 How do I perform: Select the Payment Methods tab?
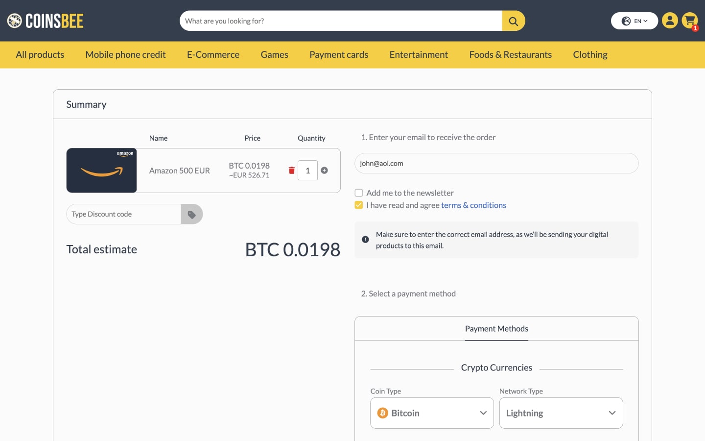[496, 329]
